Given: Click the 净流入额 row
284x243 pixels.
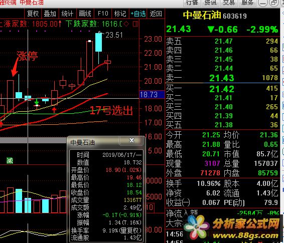Looking at the screenshot, I should [222, 213].
